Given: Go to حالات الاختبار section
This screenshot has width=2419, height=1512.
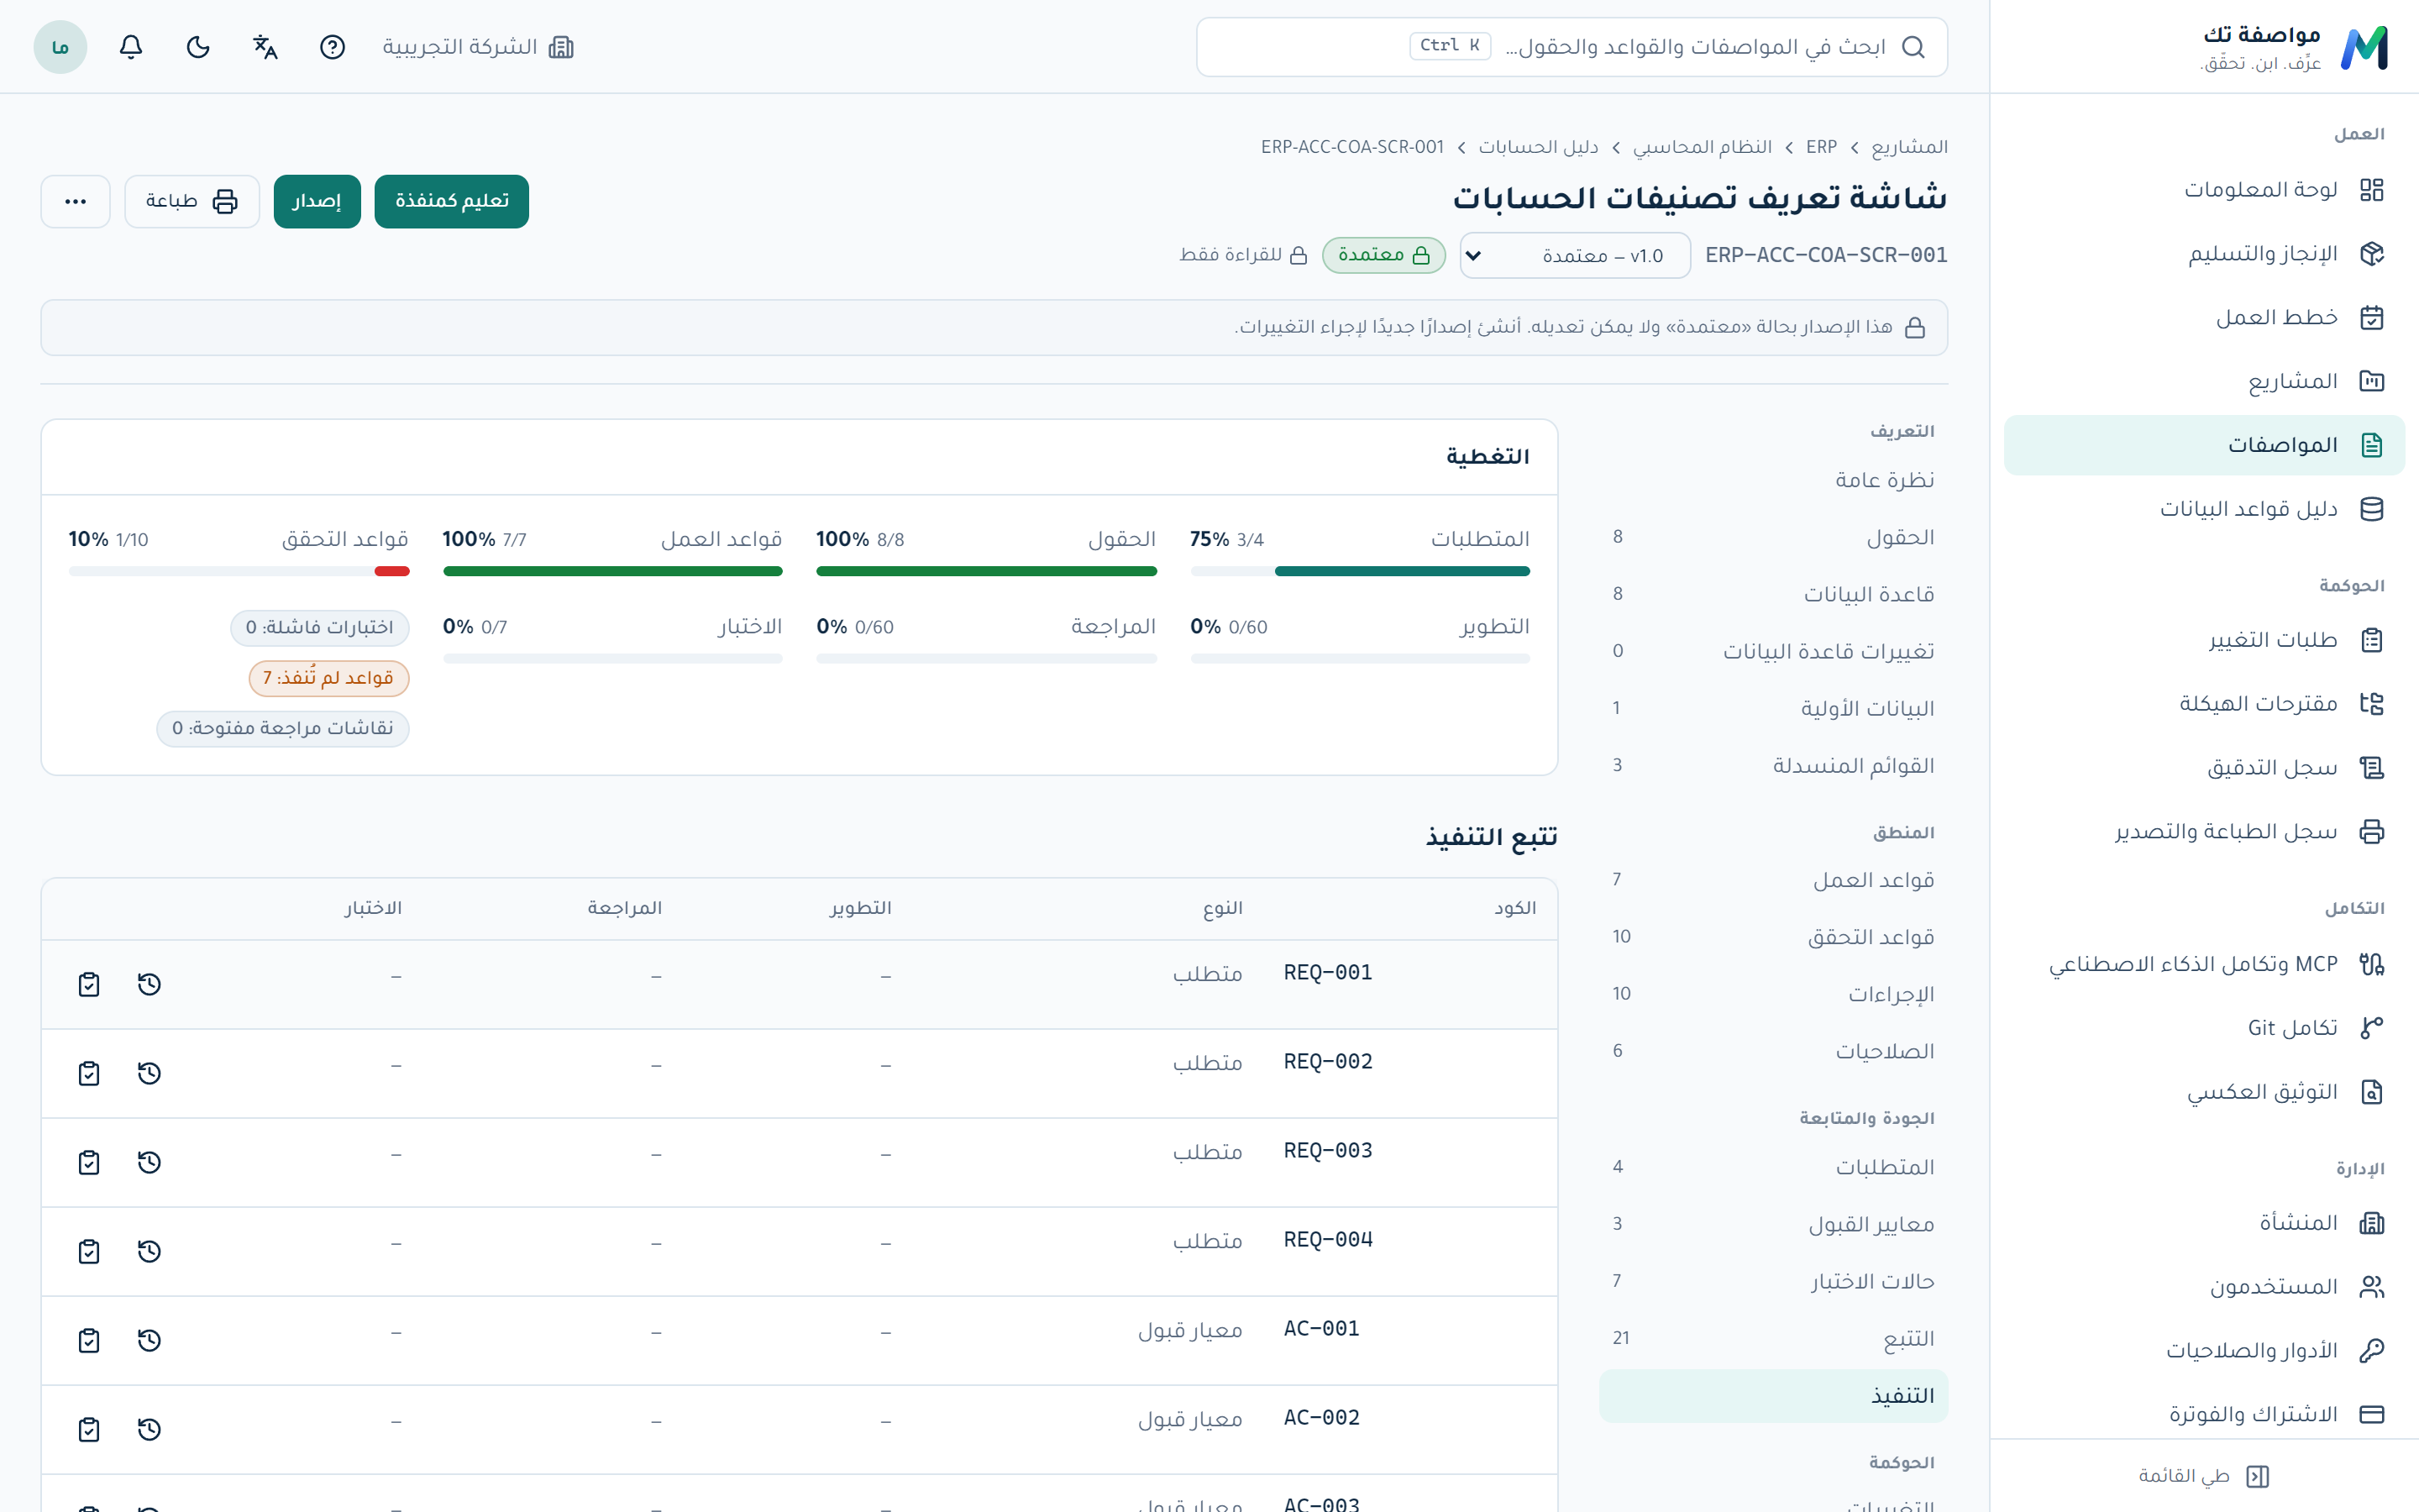Looking at the screenshot, I should click(x=1773, y=1281).
